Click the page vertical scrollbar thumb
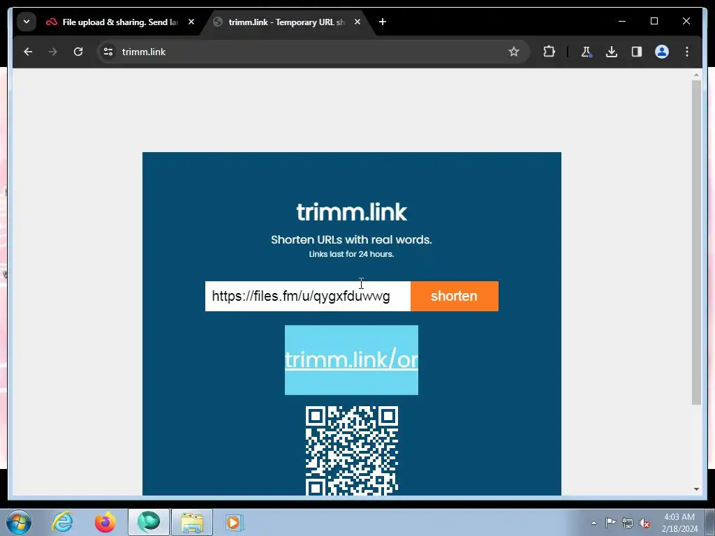715x536 pixels. click(696, 242)
